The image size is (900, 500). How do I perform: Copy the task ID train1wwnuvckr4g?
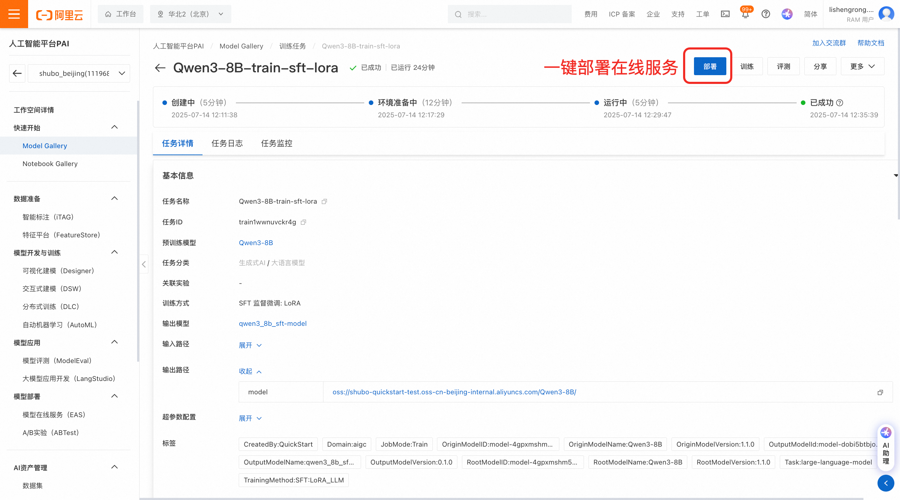coord(304,222)
